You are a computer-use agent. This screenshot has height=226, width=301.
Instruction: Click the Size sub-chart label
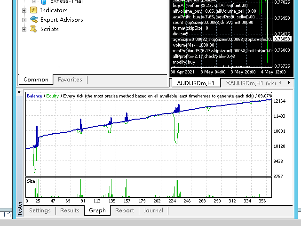31,181
